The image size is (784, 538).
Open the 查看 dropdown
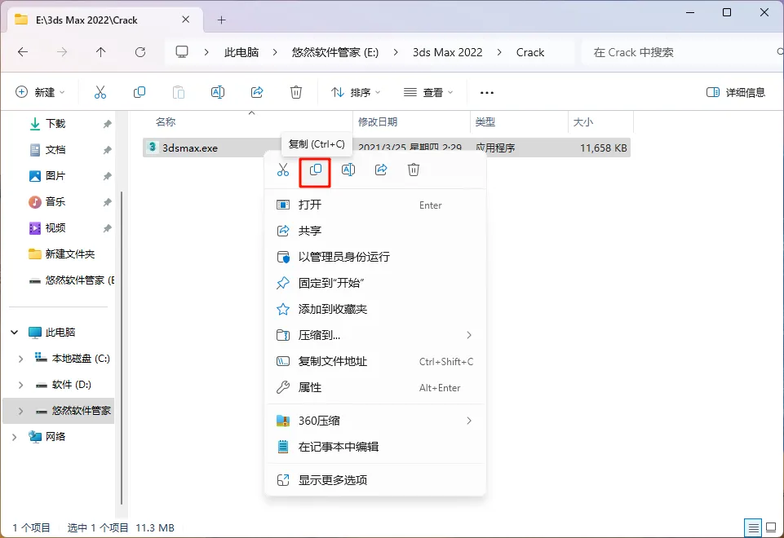click(x=428, y=92)
